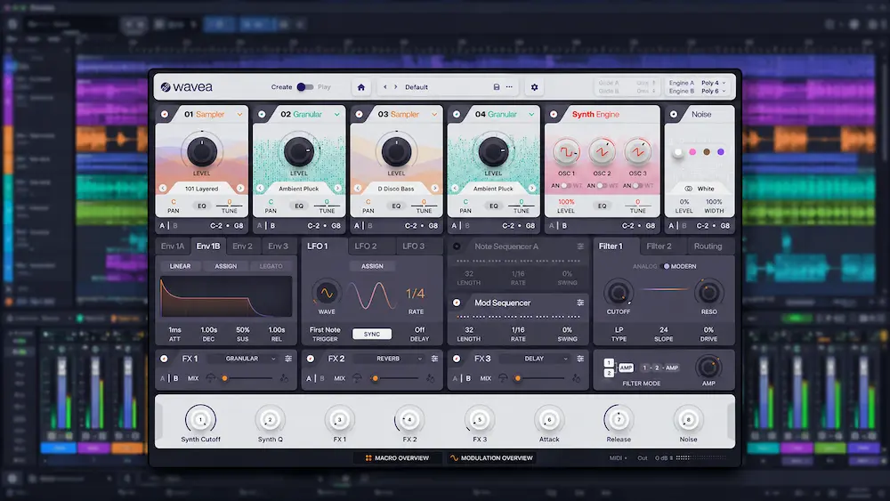The height and width of the screenshot is (501, 890).
Task: Click the OSC 2 waveform knob
Action: 602,152
